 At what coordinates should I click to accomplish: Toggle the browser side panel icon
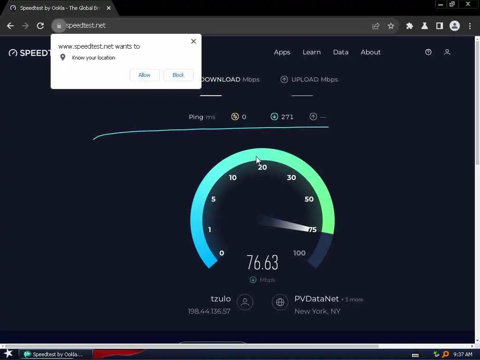pos(439,26)
